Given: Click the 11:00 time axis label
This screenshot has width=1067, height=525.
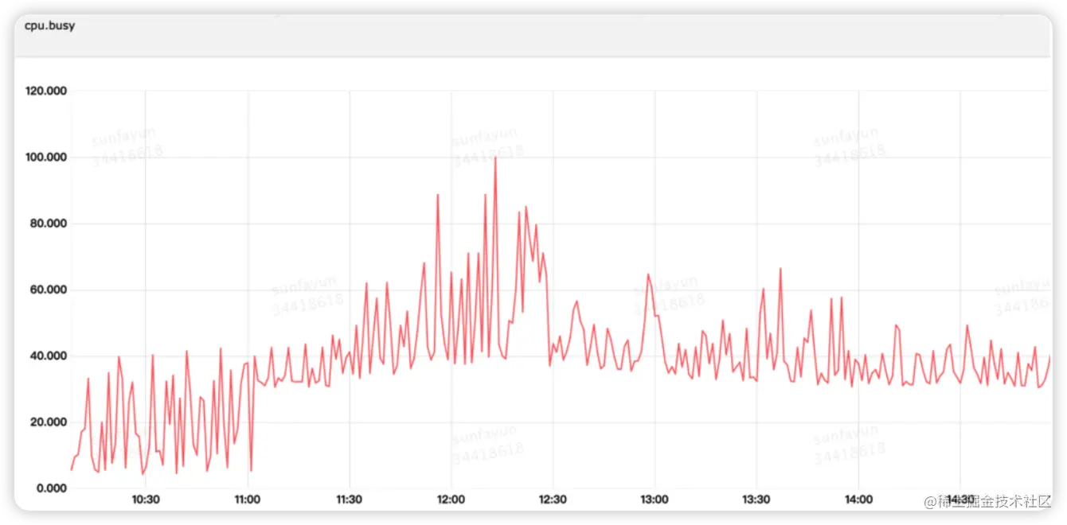Looking at the screenshot, I should pos(248,500).
